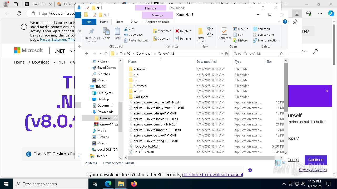This screenshot has width=337, height=189.
Task: Click Edit in the Open group
Action: (x=238, y=35)
